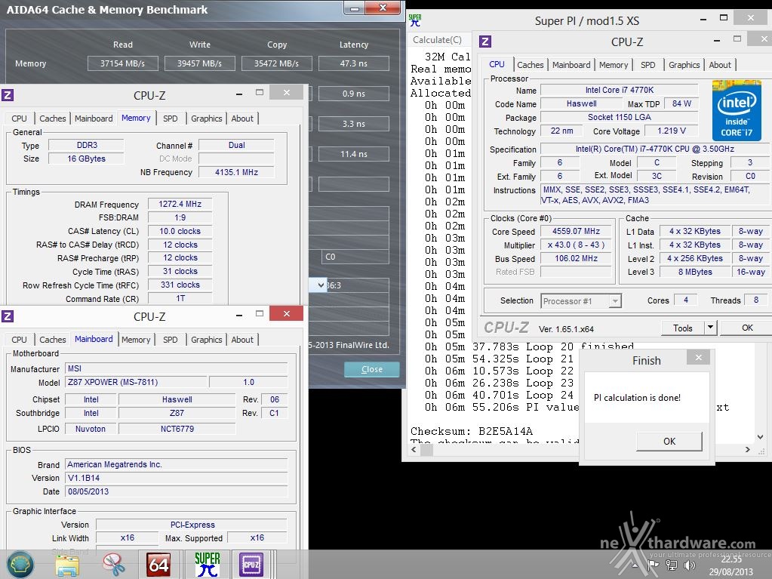The image size is (772, 579).
Task: Switch to Memory tab in CPU-Z CPU window
Action: pyautogui.click(x=613, y=65)
